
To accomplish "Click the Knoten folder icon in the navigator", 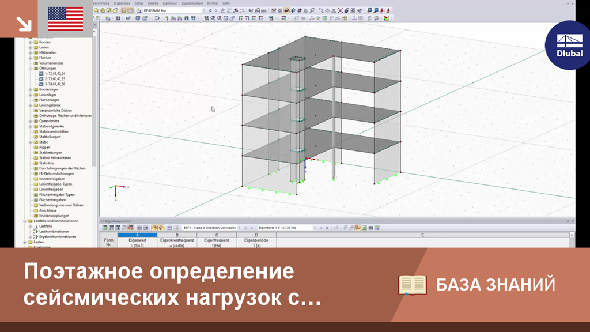I will click(36, 42).
